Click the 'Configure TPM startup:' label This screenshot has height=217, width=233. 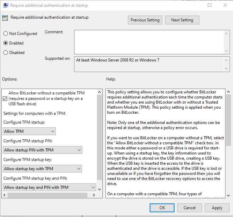tap(24, 122)
